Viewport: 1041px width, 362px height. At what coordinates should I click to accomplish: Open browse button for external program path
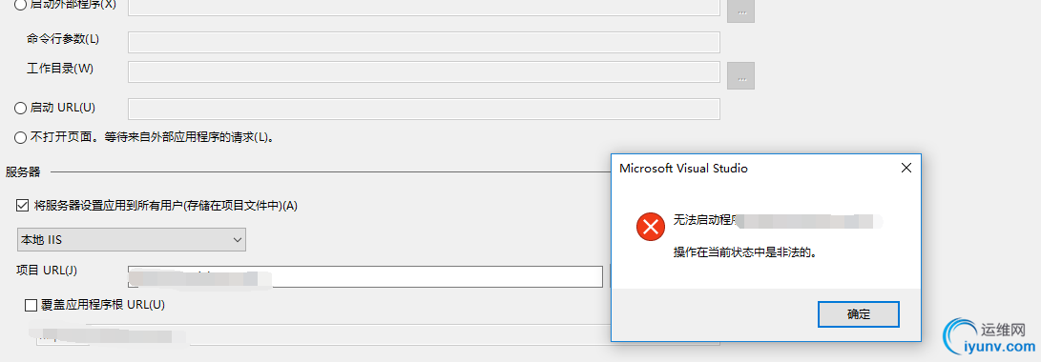click(x=741, y=11)
